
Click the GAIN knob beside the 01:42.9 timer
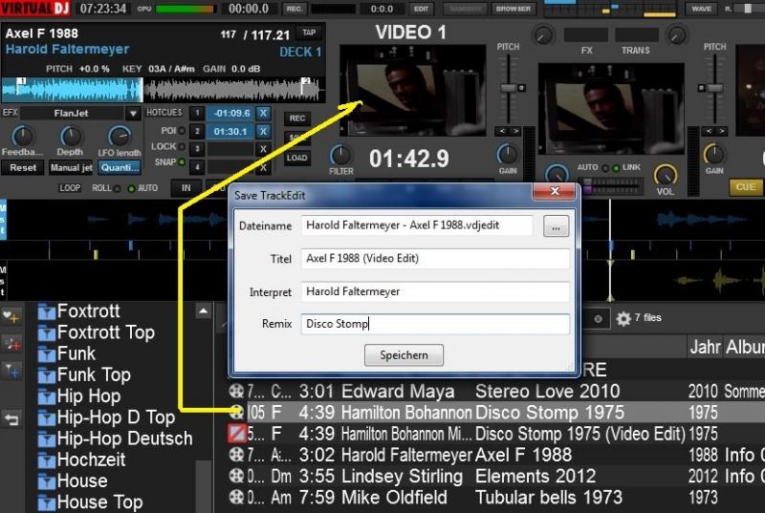[x=508, y=155]
